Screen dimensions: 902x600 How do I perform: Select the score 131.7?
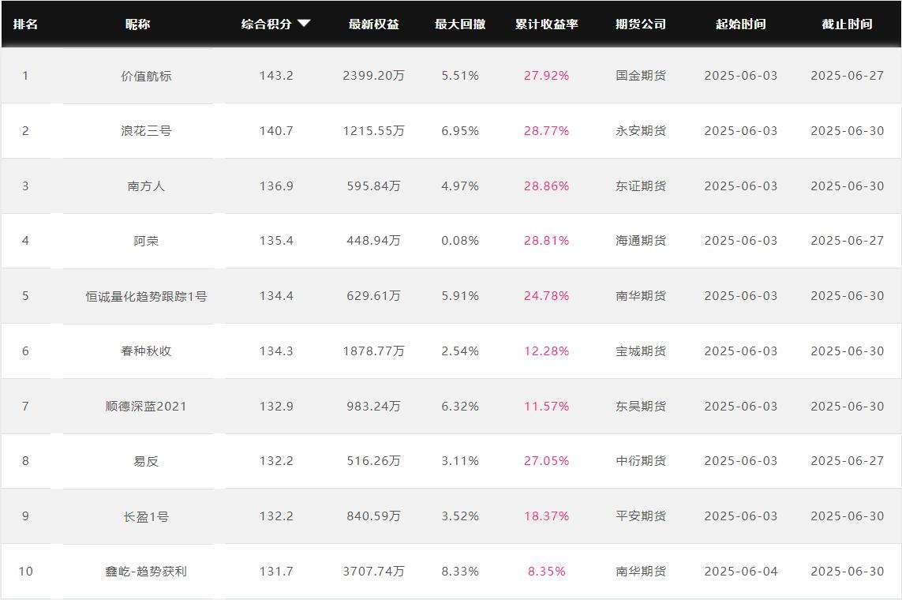(276, 572)
